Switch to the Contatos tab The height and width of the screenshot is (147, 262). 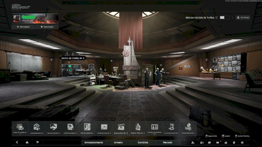point(143,142)
